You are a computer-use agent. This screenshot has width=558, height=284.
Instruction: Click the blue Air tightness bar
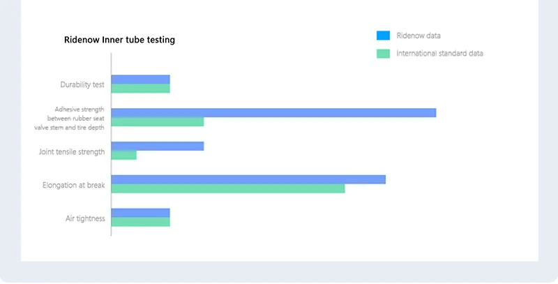[141, 213]
